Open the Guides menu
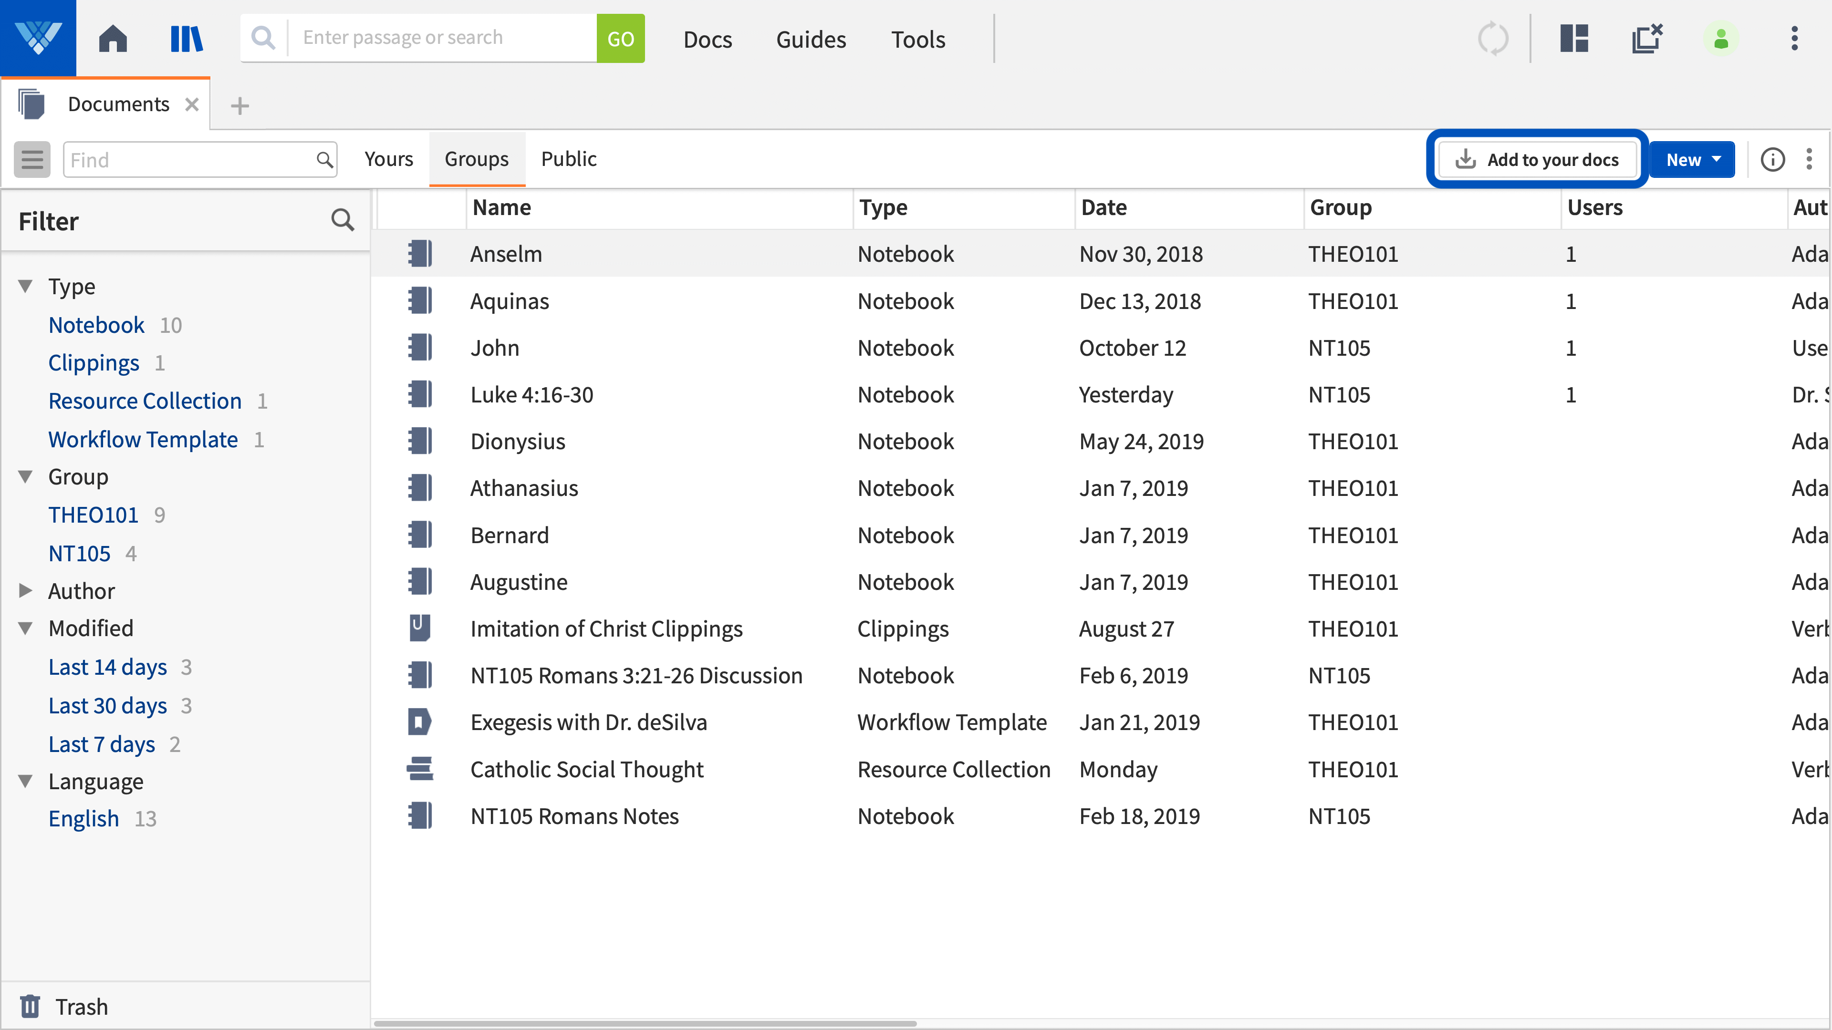Image resolution: width=1832 pixels, height=1030 pixels. click(811, 39)
